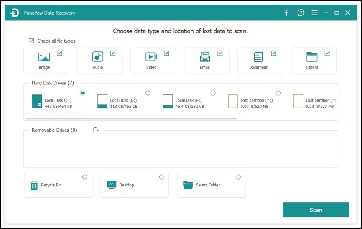Click the Local Disk (D:) drive icon
362x229 pixels.
102,102
